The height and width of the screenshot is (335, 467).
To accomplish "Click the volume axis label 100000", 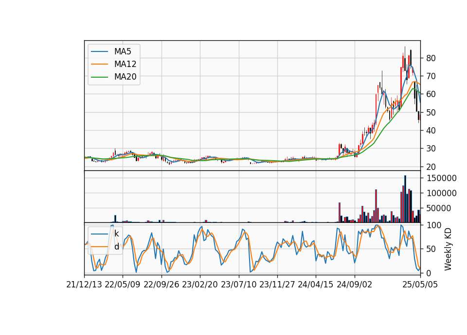I will tap(442, 193).
